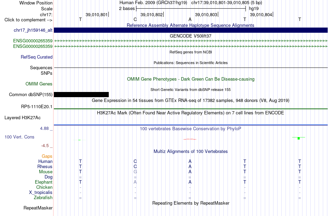Click the 'SNPs' track label
The image size is (328, 216).
coord(47,73)
